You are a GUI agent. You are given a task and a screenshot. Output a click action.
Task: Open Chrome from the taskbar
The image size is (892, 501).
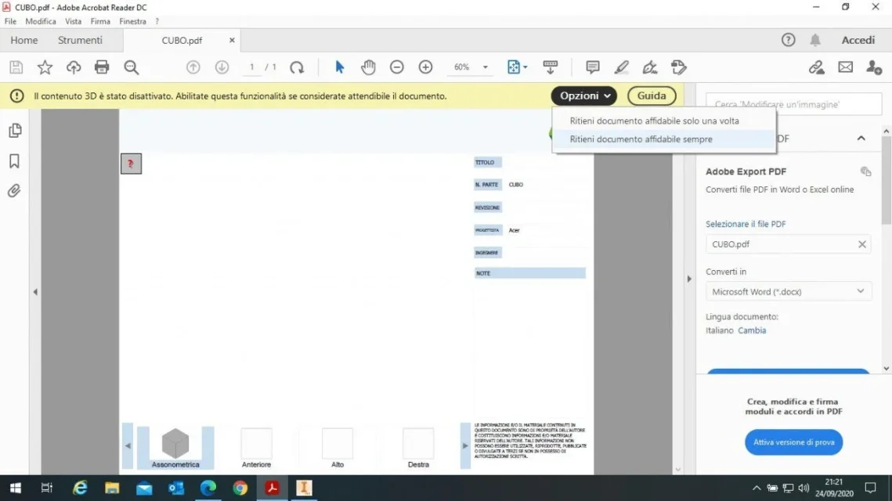[240, 488]
